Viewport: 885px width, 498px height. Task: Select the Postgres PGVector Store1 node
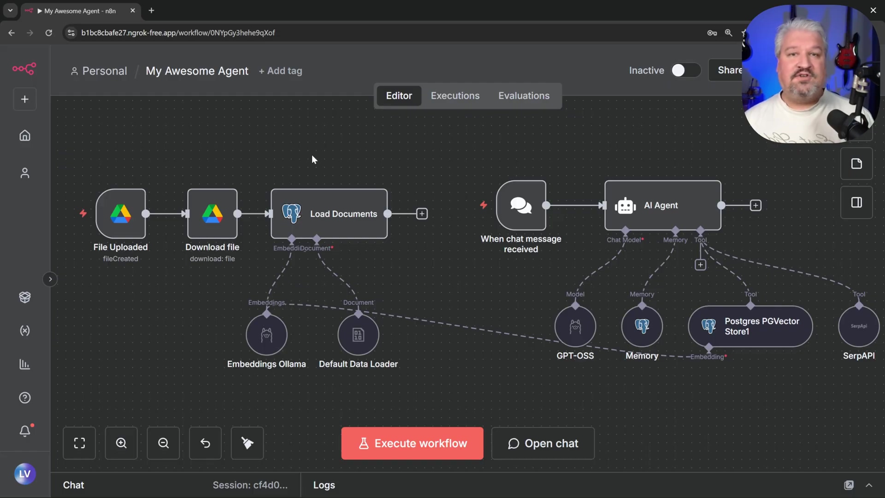click(x=750, y=326)
